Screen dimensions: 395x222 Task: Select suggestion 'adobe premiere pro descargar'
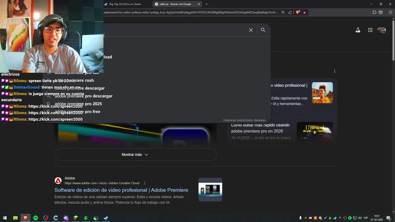pos(83,96)
